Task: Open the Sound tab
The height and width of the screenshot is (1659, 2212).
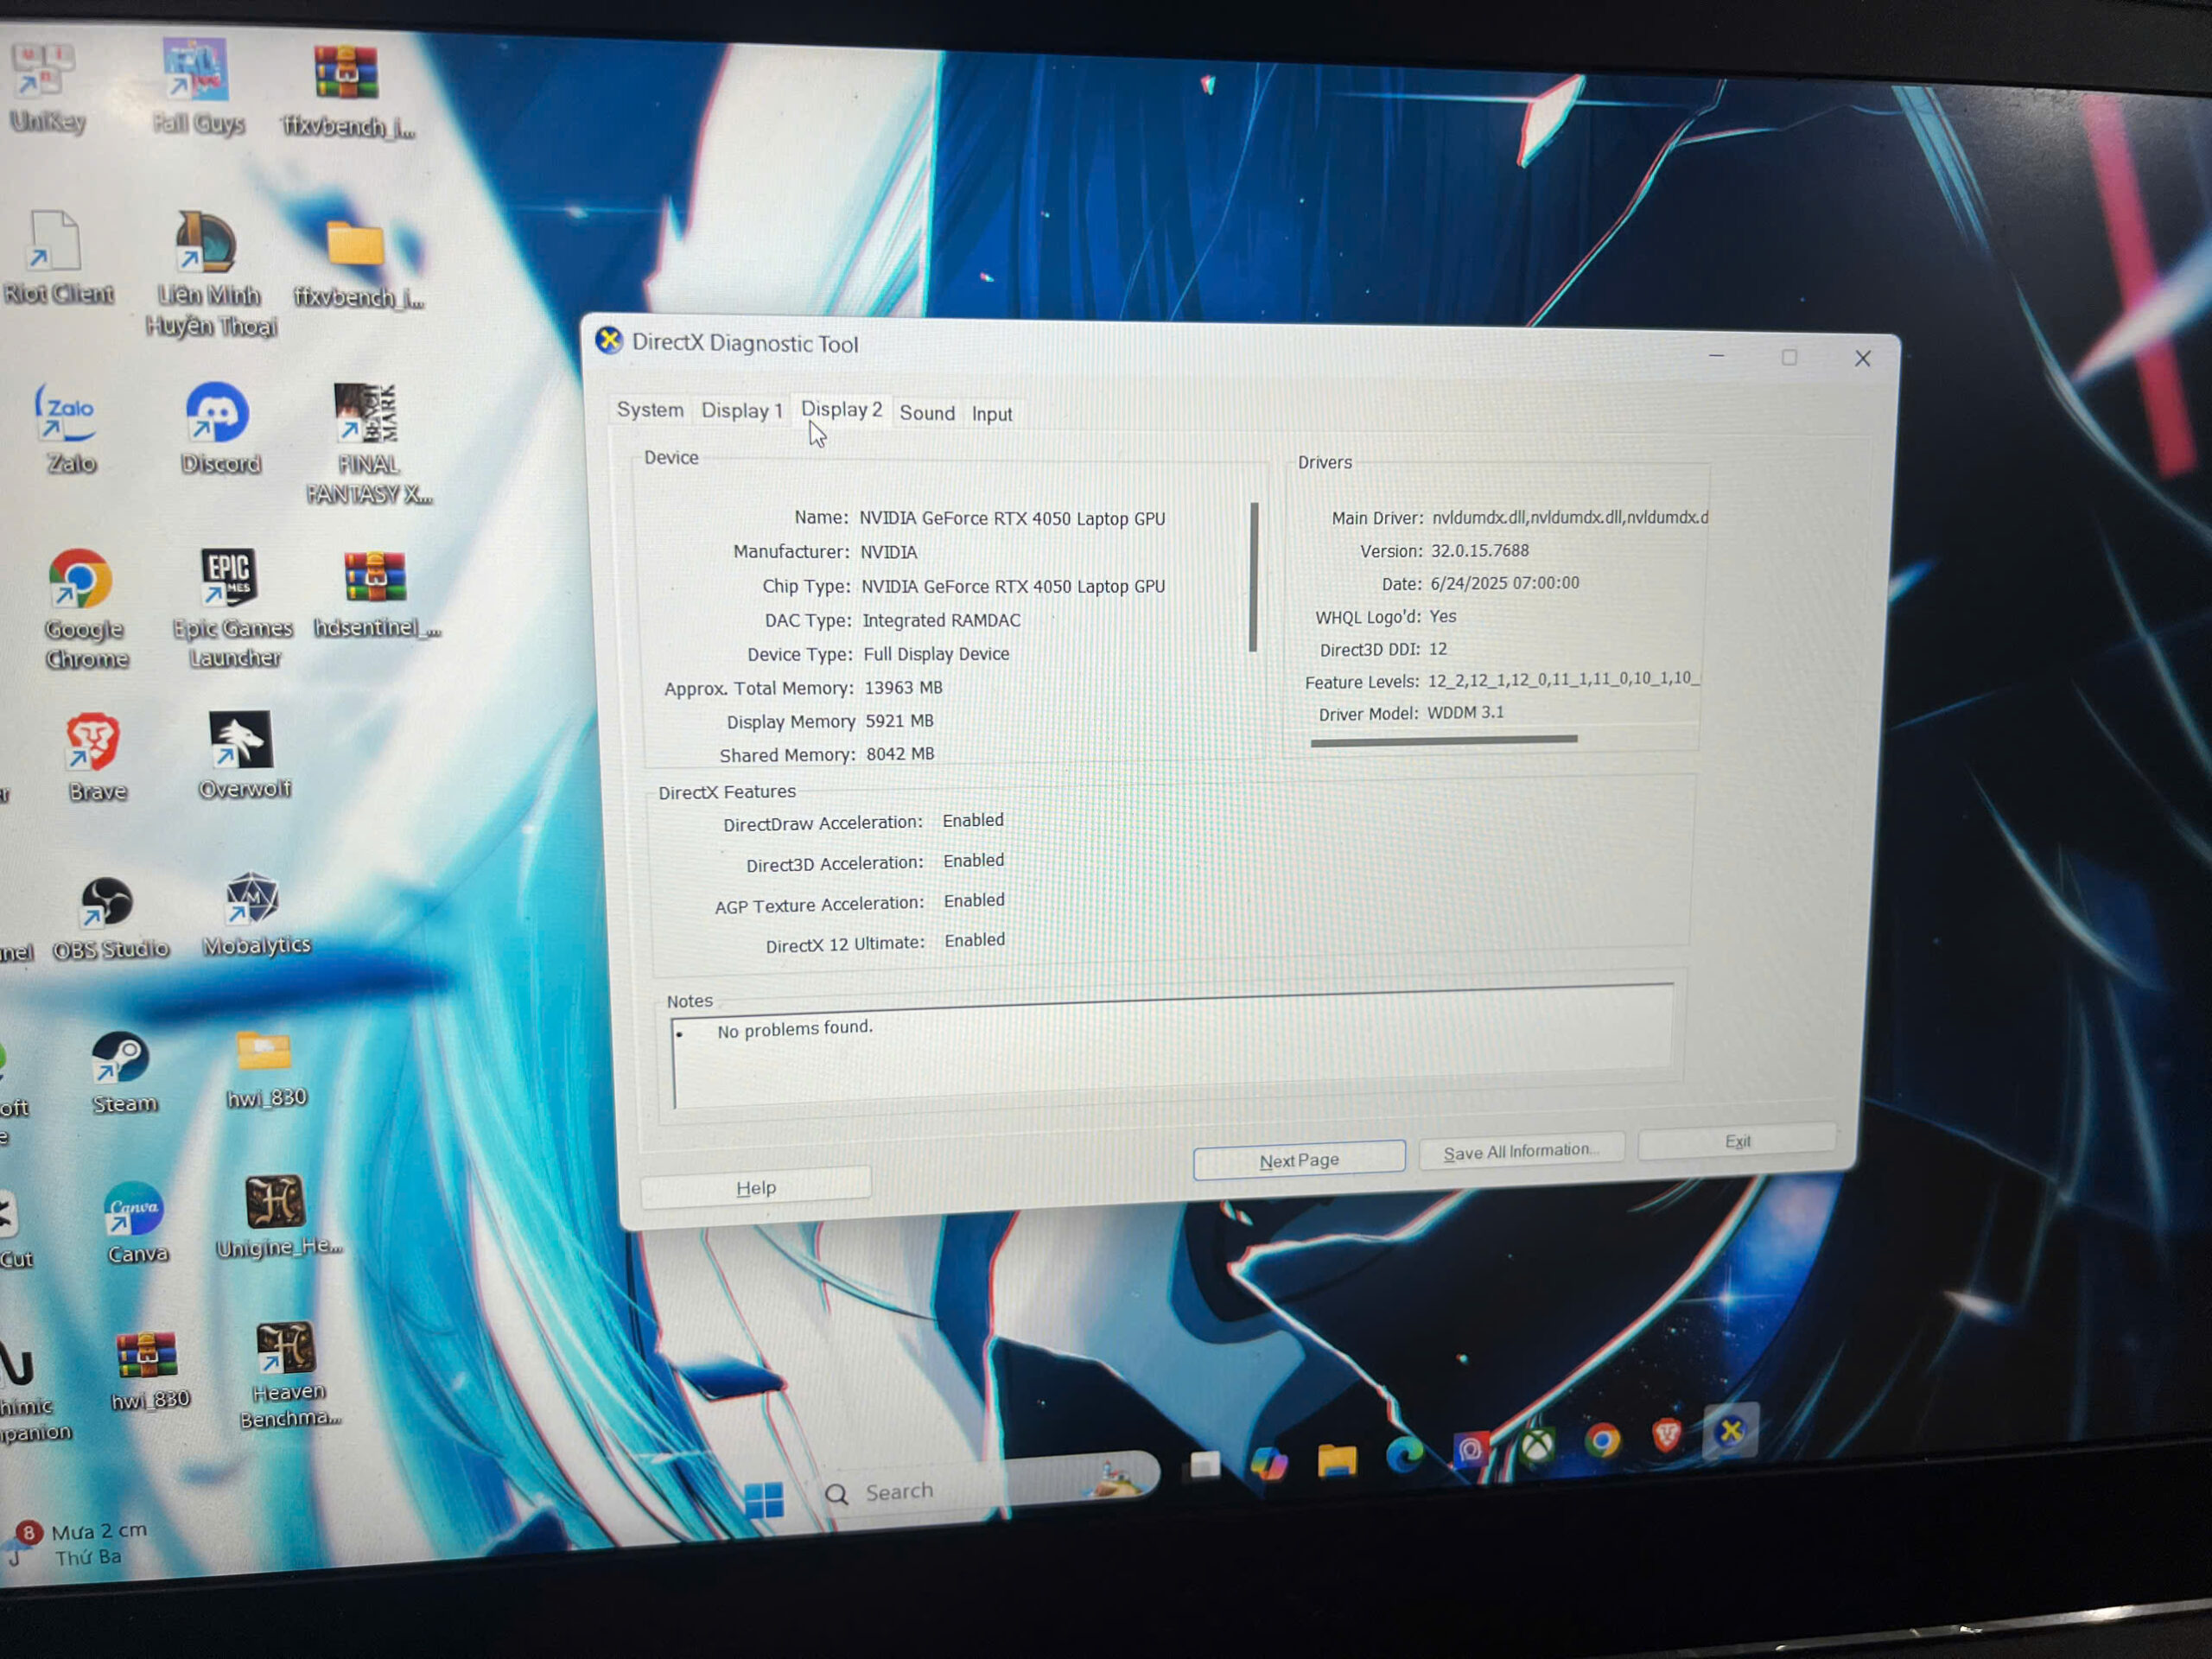Action: pyautogui.click(x=926, y=413)
